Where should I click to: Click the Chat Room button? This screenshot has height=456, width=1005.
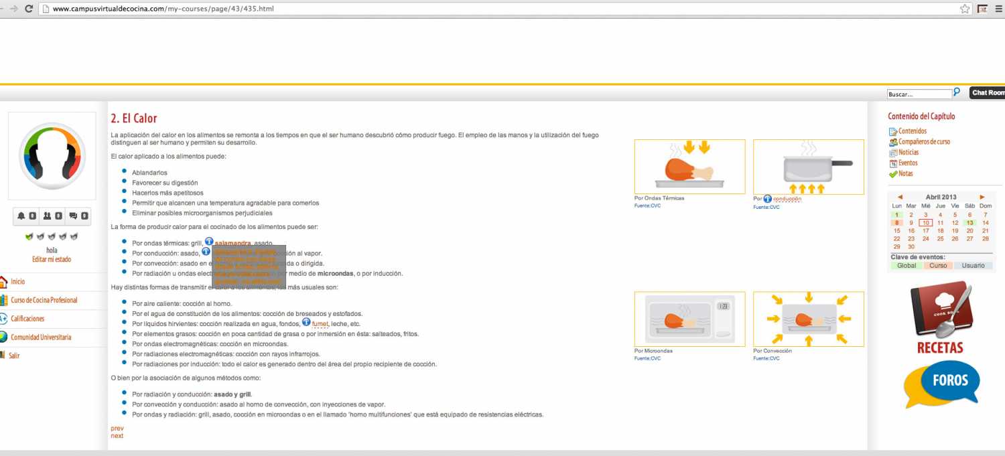pos(988,93)
